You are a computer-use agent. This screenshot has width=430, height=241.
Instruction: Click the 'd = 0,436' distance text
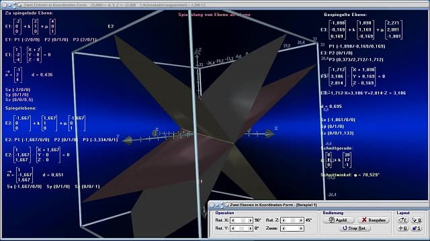tap(42, 74)
